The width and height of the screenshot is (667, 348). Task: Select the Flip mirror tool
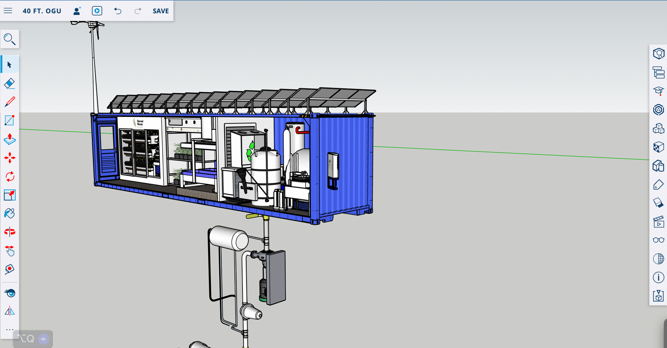pyautogui.click(x=10, y=311)
